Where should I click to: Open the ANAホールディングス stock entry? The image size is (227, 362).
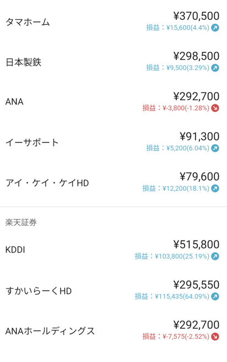(114, 331)
